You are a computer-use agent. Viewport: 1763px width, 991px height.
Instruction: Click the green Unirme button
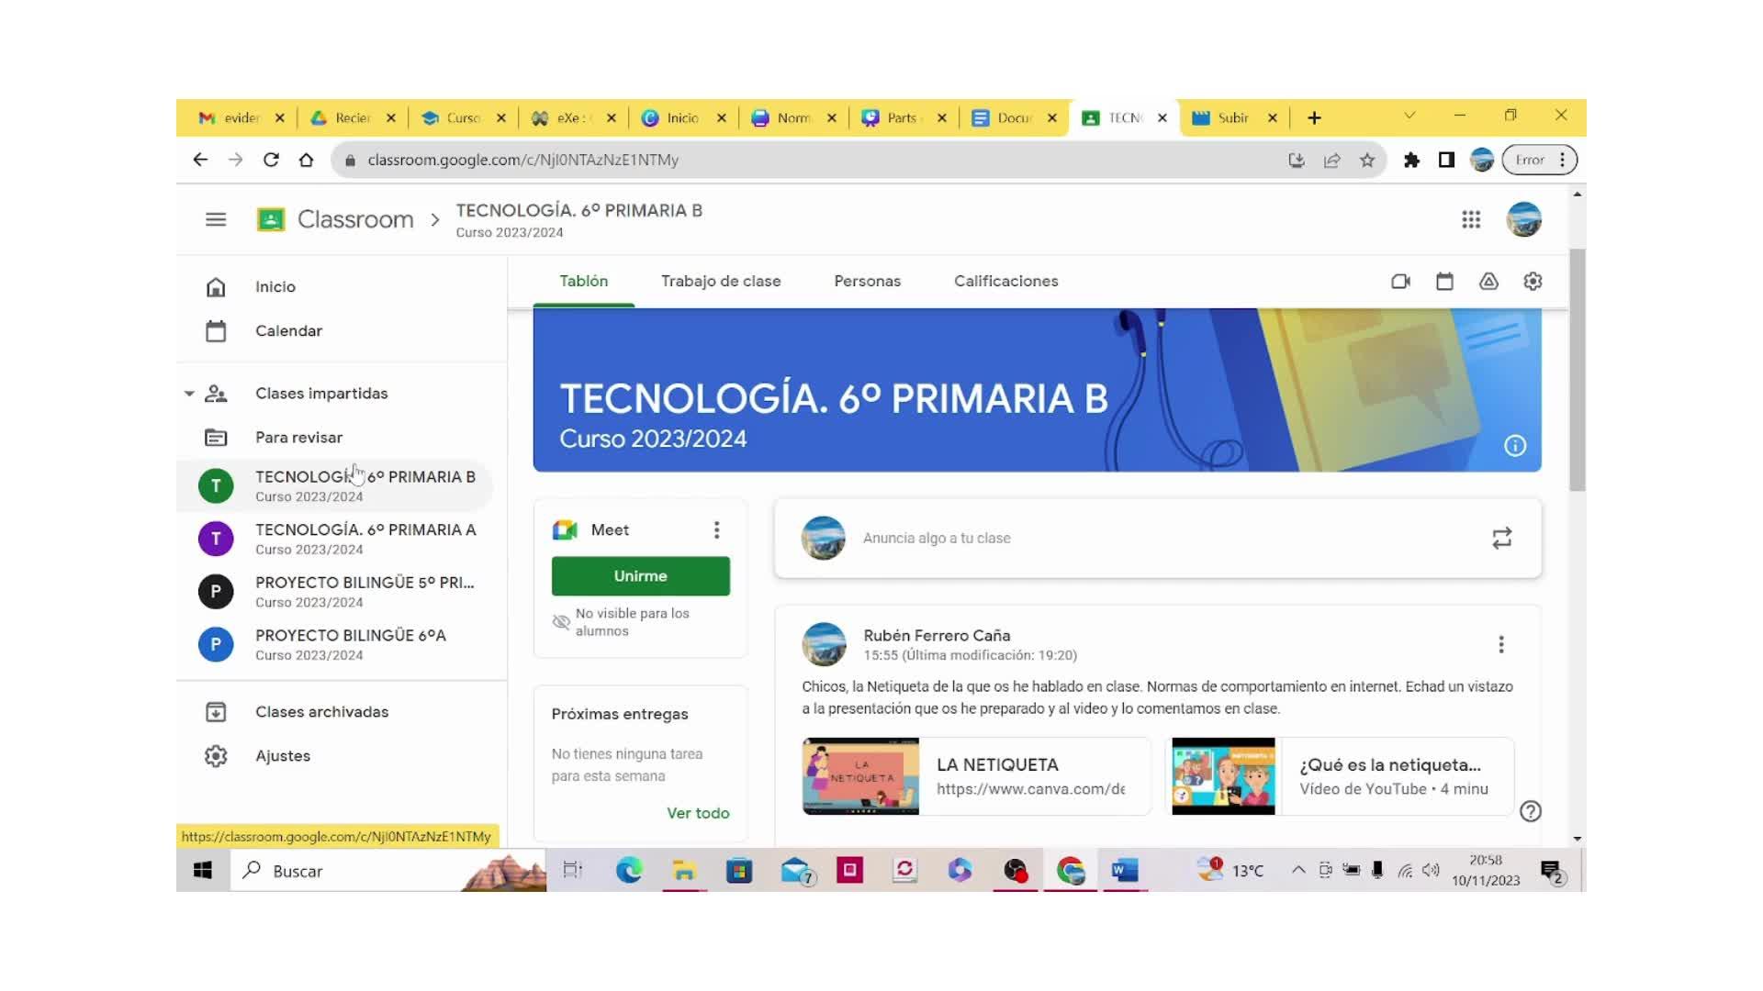(x=640, y=576)
